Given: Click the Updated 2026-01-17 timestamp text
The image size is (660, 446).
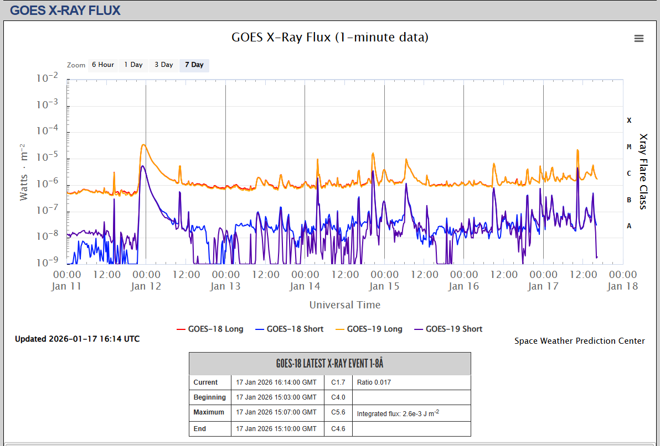Looking at the screenshot, I should [78, 339].
